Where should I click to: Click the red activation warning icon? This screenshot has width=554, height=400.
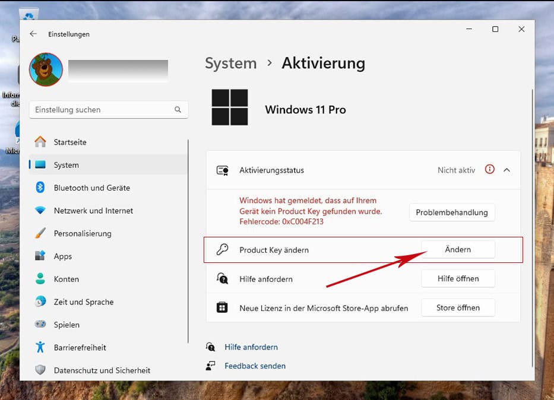pyautogui.click(x=489, y=170)
